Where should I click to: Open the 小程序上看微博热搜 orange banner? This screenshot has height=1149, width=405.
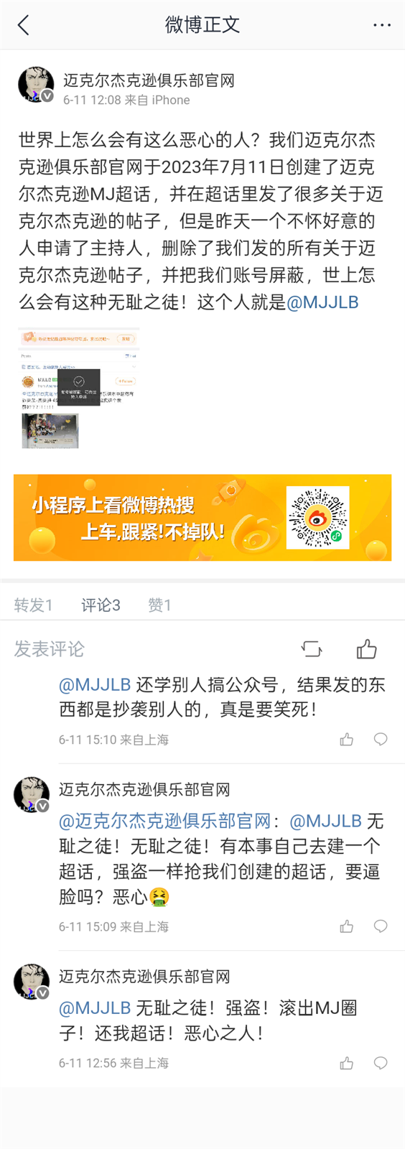coord(202,518)
